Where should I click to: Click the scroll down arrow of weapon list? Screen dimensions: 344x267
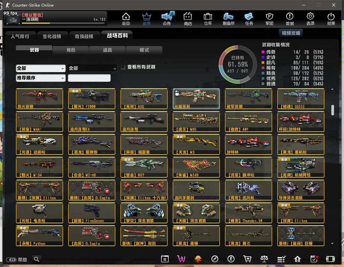click(332, 244)
